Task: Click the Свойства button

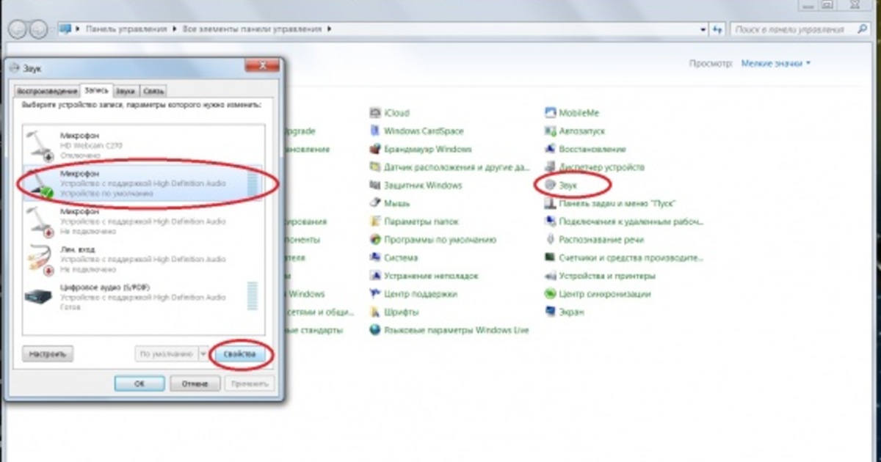Action: (x=240, y=354)
